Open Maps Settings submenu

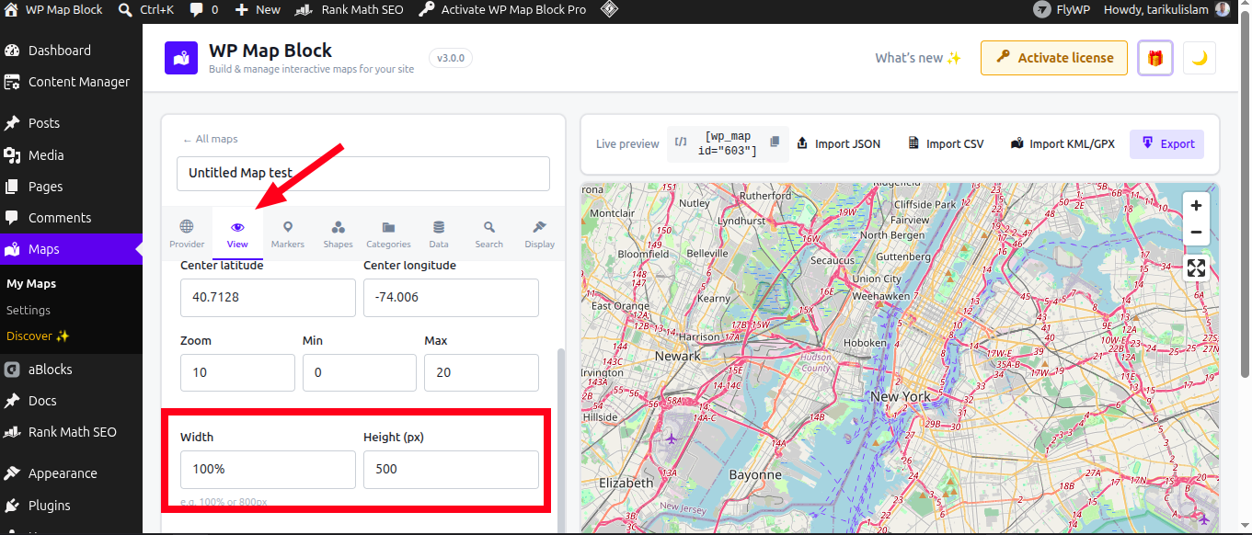click(x=29, y=310)
